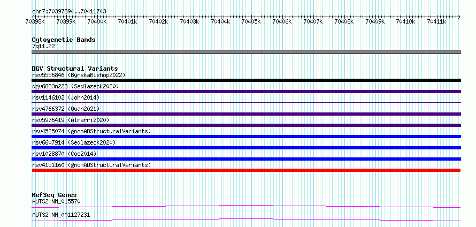This screenshot has width=476, height=227.
Task: Select the purple nsv4766372 variant bar
Action: pos(246,114)
